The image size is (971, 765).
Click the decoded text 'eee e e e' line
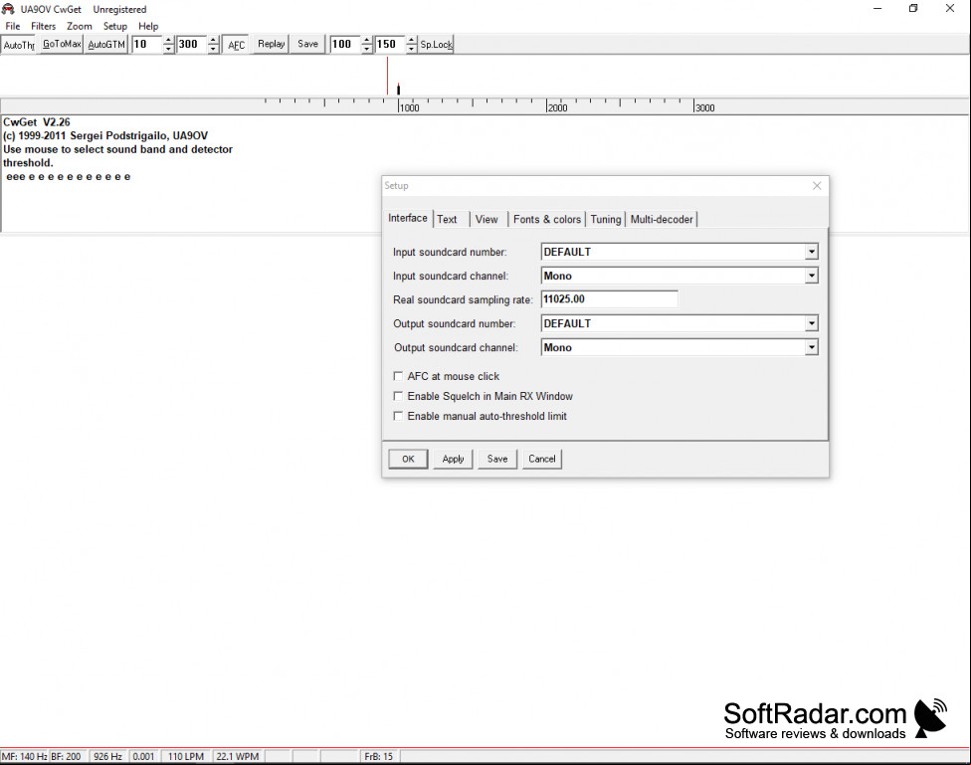[x=68, y=177]
